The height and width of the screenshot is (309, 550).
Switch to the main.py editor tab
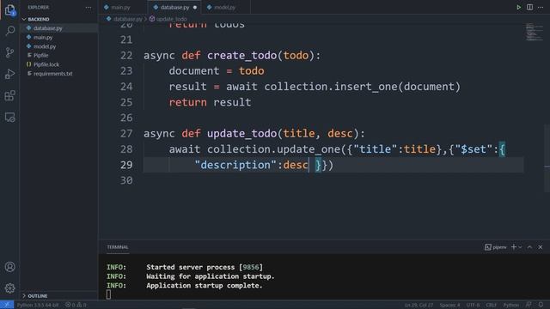[x=120, y=8]
